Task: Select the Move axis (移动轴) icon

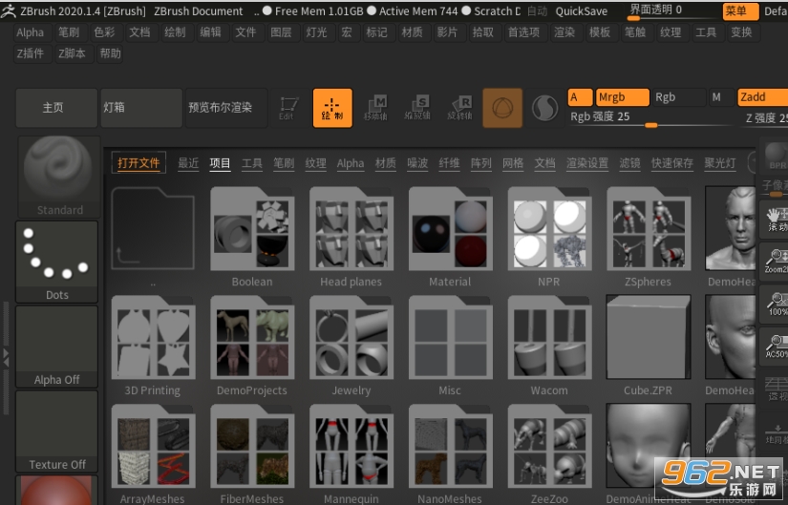Action: tap(375, 108)
